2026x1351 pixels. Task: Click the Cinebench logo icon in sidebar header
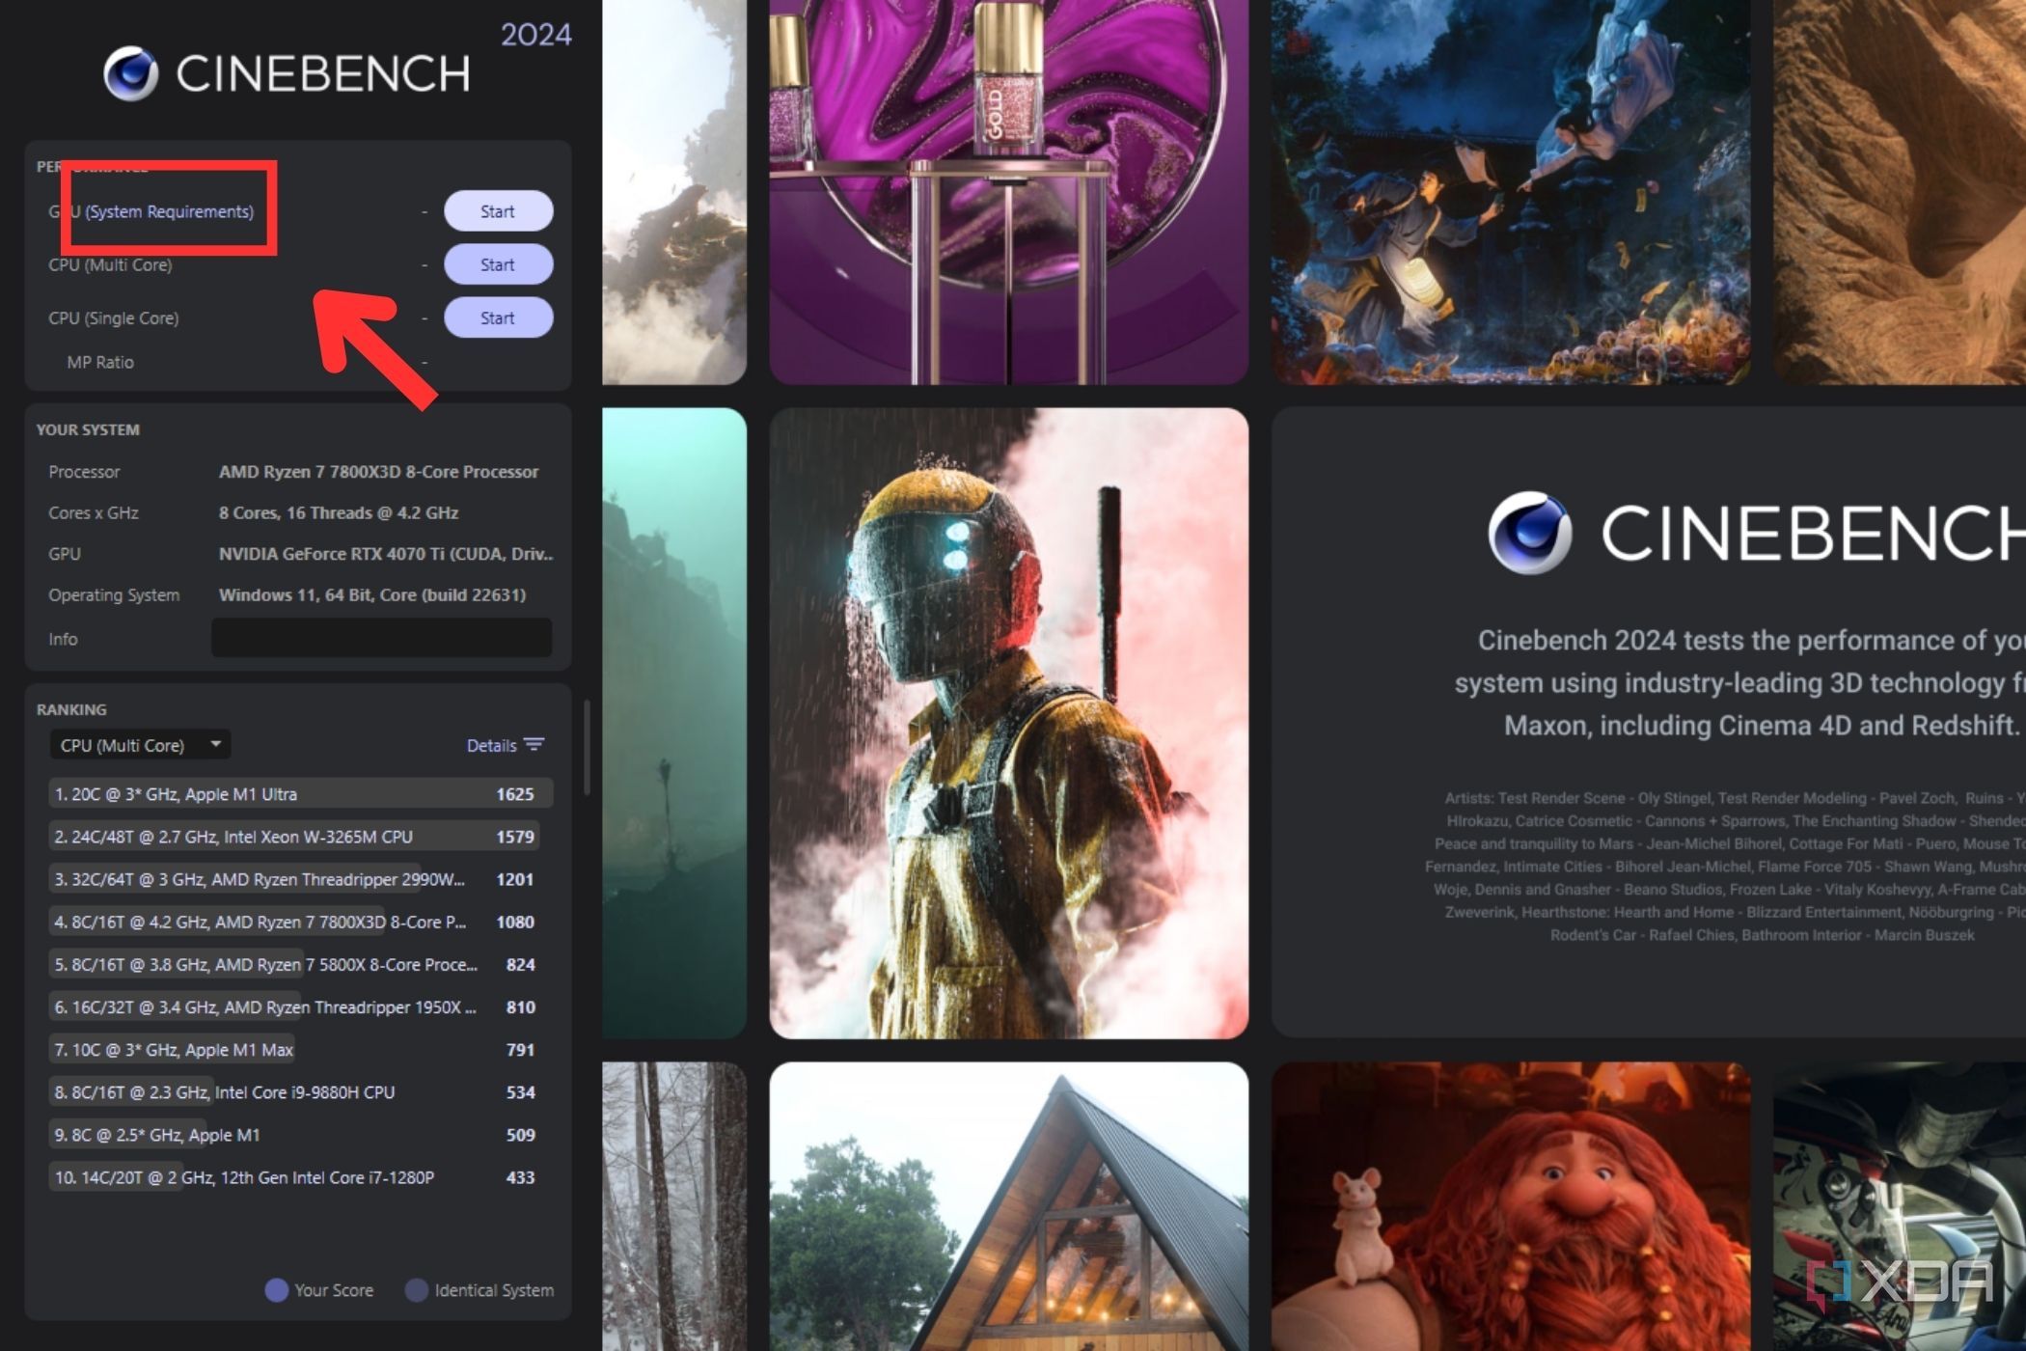130,73
